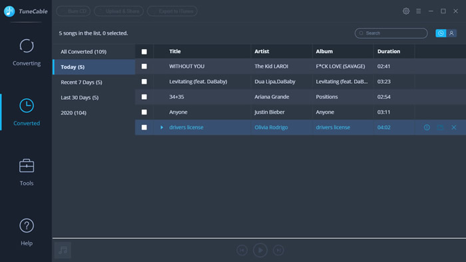
Task: Open the Tools toolbox section
Action: 27,172
